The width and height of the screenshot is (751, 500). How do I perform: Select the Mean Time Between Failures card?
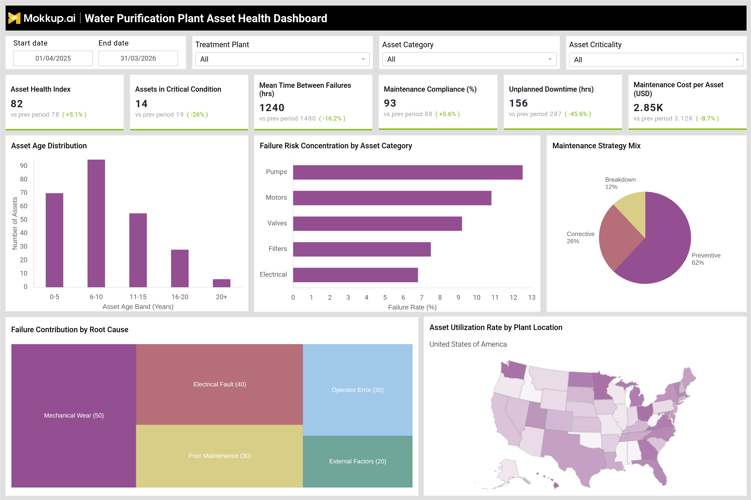313,103
